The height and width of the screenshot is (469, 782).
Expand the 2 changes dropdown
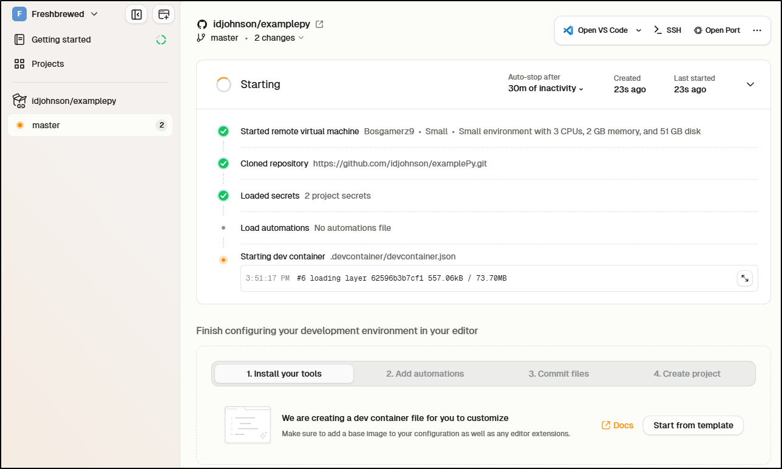tap(279, 38)
